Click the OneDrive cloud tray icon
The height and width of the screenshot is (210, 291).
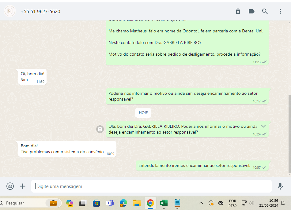(221, 203)
